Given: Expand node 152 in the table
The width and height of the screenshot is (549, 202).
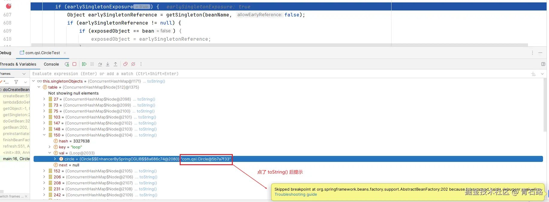Looking at the screenshot, I should click(x=44, y=171).
